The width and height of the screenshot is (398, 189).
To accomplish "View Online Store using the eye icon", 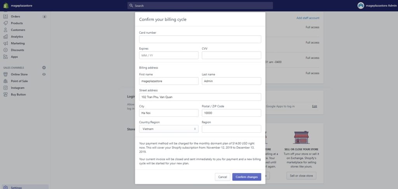I will pos(44,74).
